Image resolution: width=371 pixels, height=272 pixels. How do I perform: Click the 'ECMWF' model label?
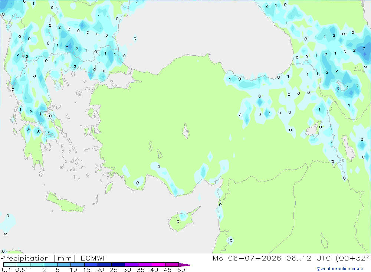point(94,258)
